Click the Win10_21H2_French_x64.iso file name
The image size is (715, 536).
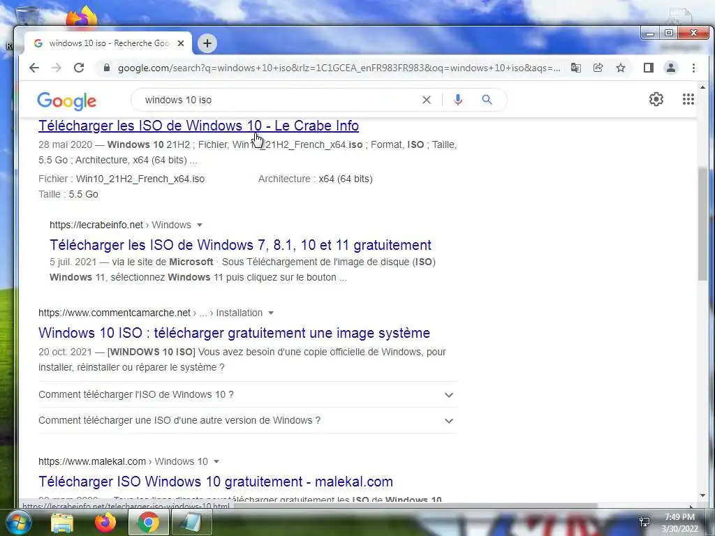(x=140, y=179)
